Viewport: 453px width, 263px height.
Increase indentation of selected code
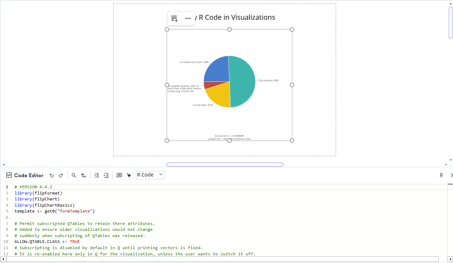click(106, 175)
